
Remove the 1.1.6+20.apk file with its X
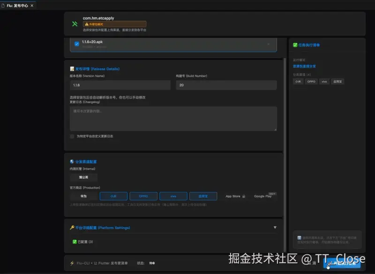(x=268, y=44)
